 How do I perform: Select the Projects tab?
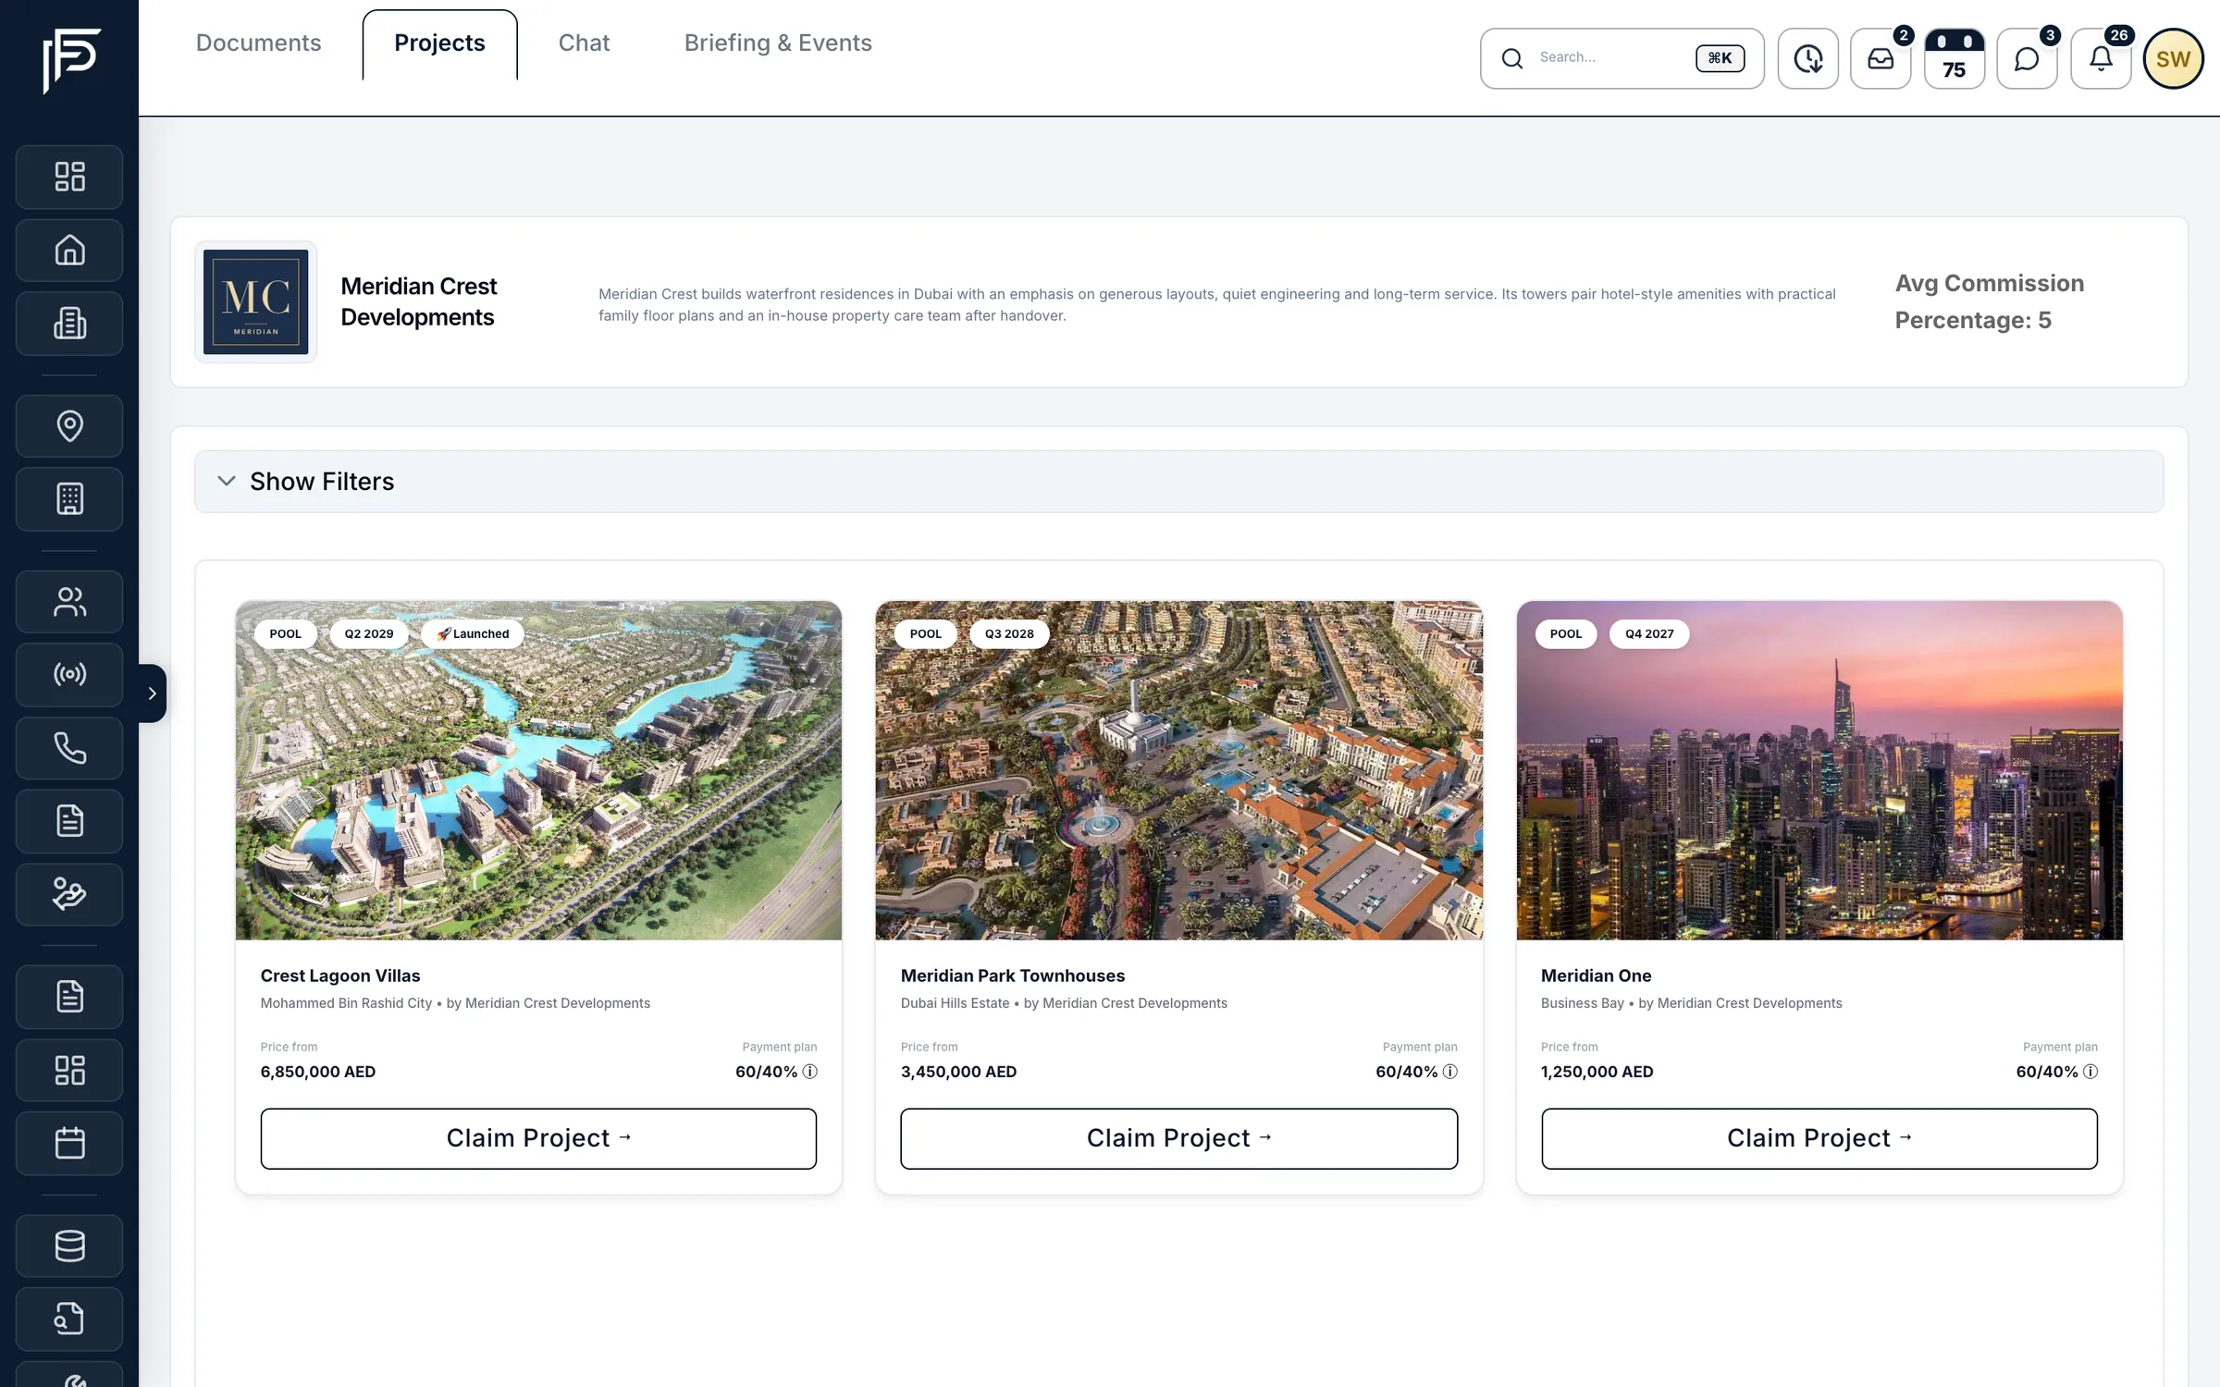point(439,43)
